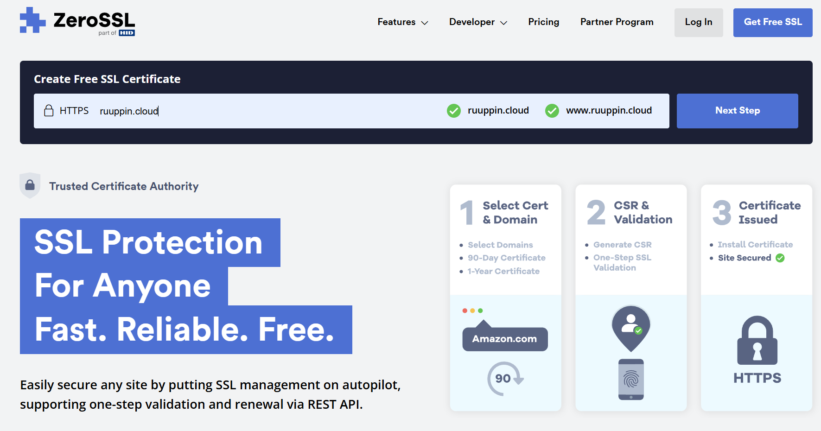The width and height of the screenshot is (821, 431).
Task: Open the Partner Program page
Action: click(x=617, y=22)
